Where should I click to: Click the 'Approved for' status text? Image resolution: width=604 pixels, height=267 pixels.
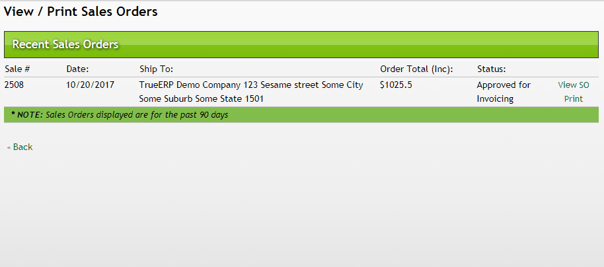click(x=504, y=85)
